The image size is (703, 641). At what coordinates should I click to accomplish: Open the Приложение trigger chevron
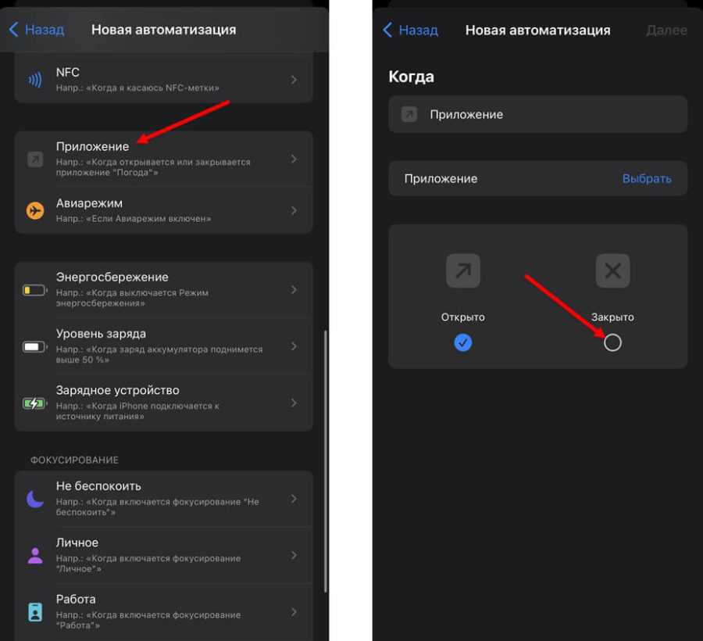click(294, 159)
